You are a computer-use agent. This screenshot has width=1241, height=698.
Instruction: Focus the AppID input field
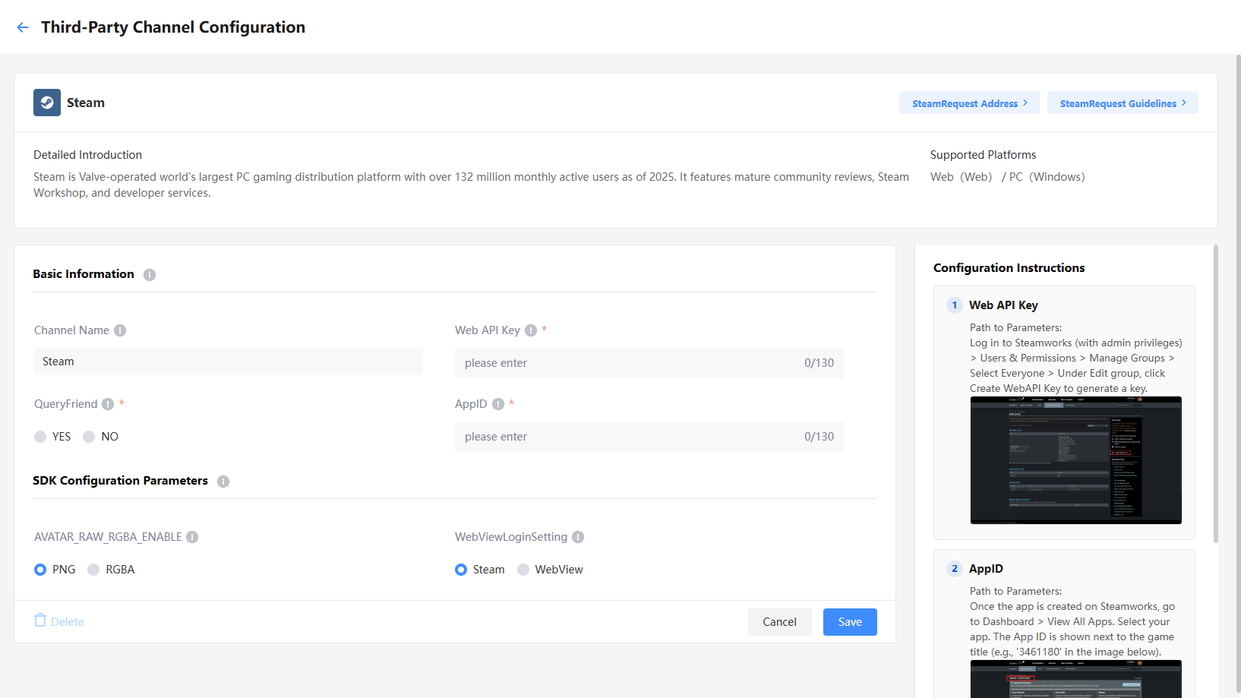pos(649,437)
